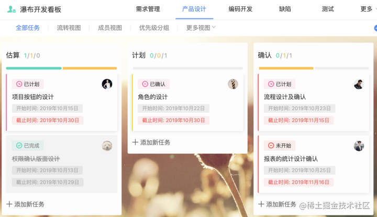Image resolution: width=377 pixels, height=217 pixels.
Task: Click 添加新任务 in the 估算 column
Action: coord(25,204)
